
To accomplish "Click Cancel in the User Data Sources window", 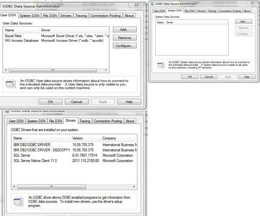I will click(77, 102).
